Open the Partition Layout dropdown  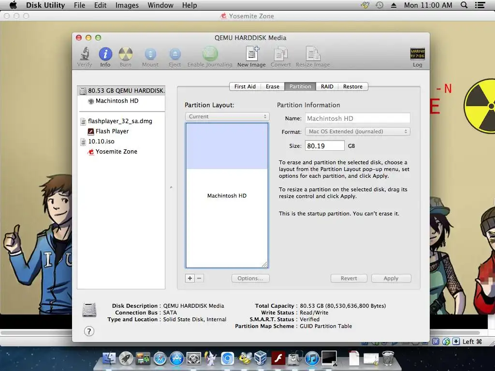(x=227, y=116)
